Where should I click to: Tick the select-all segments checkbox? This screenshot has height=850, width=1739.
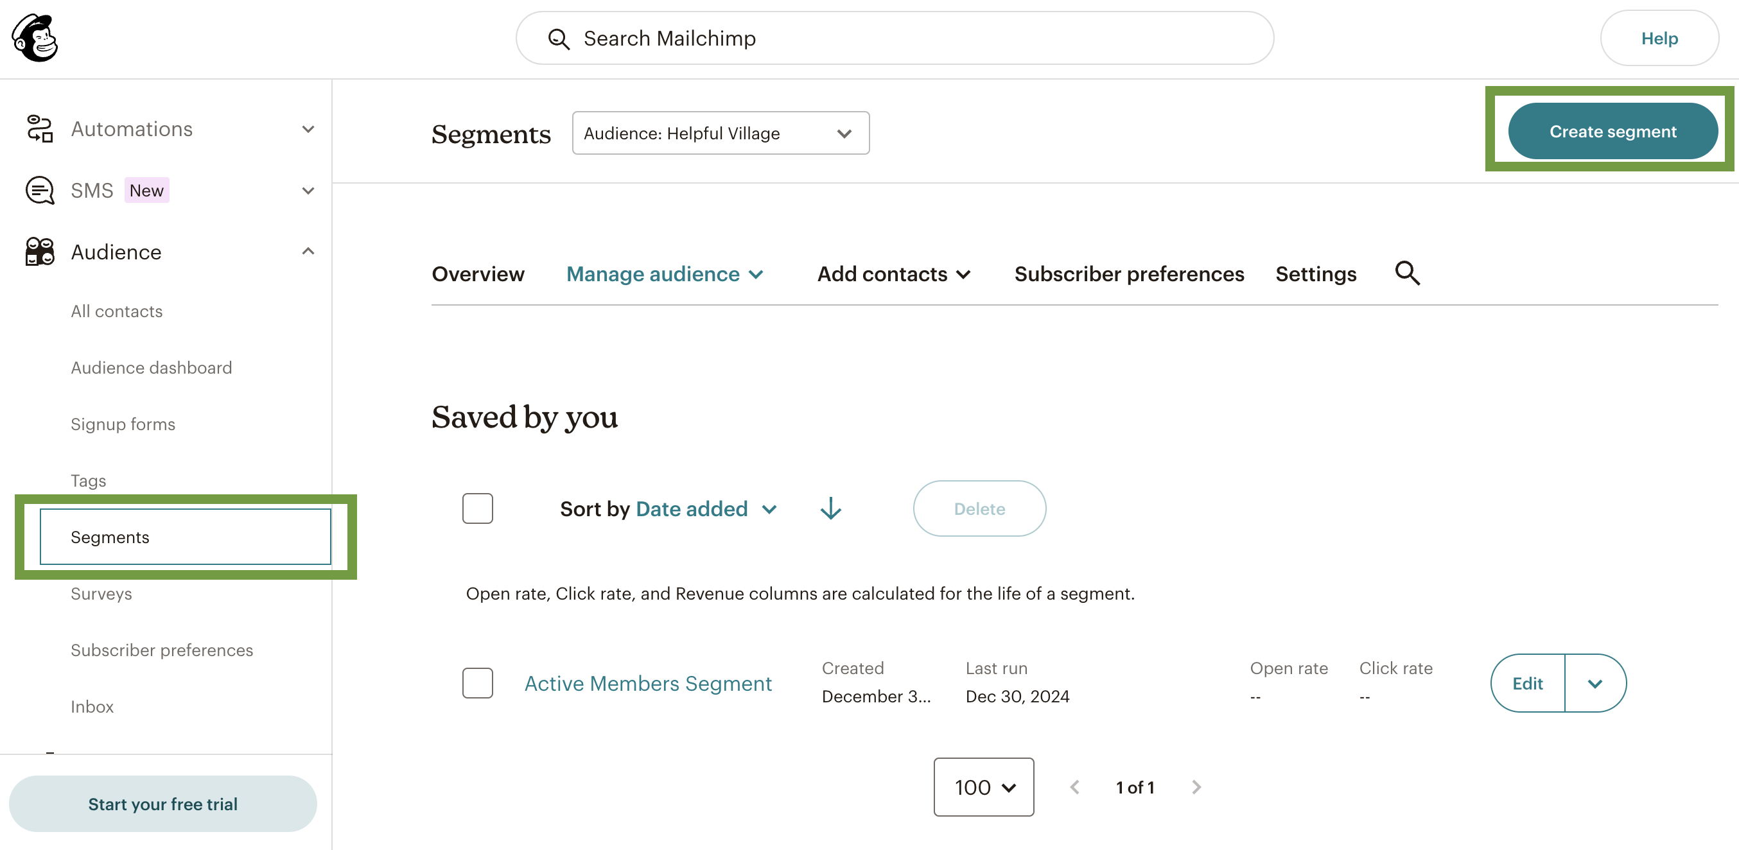(x=477, y=508)
